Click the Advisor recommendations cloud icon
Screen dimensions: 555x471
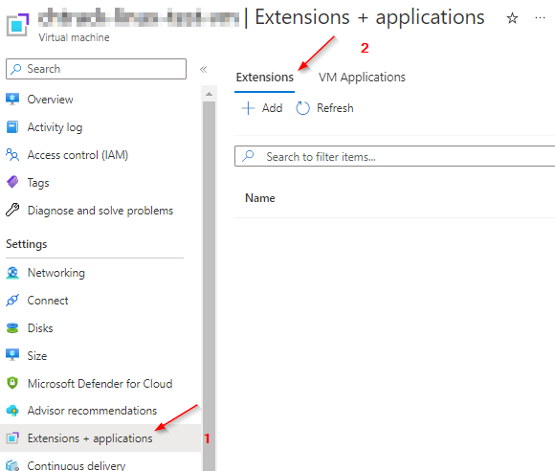coord(12,411)
